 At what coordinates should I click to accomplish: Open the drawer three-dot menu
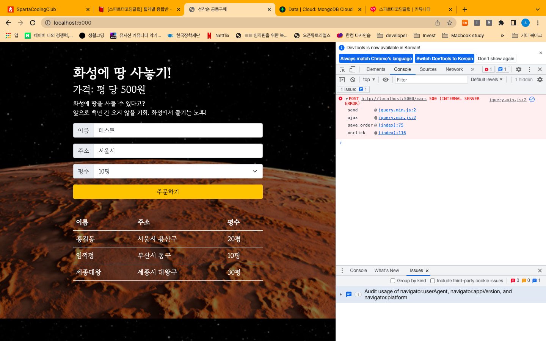(342, 271)
